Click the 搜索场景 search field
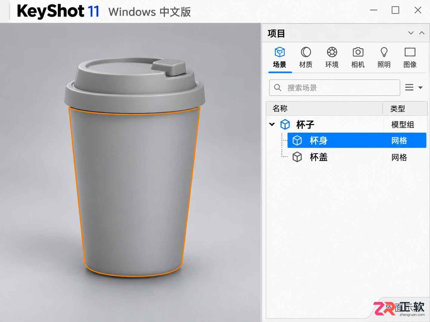 pos(334,88)
